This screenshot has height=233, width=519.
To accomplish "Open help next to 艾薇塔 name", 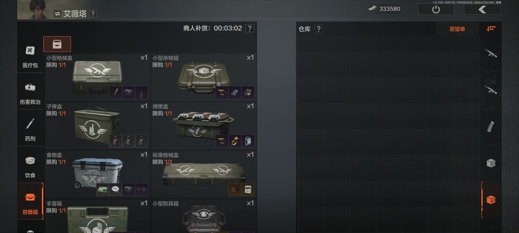I will [93, 14].
